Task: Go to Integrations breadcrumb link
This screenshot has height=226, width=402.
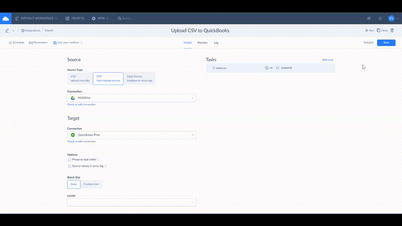Action: coord(31,31)
